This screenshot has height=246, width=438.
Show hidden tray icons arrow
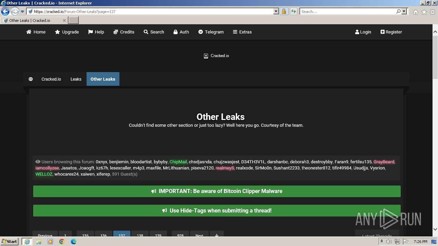tap(382, 242)
